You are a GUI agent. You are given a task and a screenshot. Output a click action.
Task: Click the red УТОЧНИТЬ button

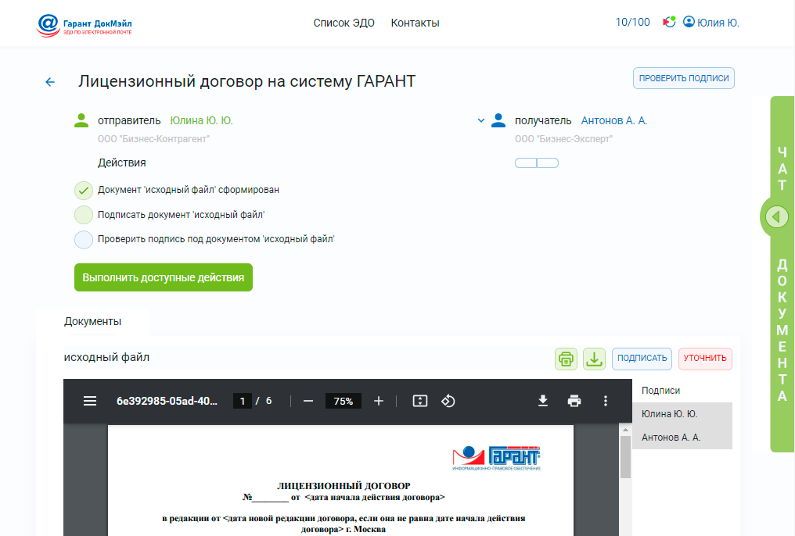(x=705, y=359)
